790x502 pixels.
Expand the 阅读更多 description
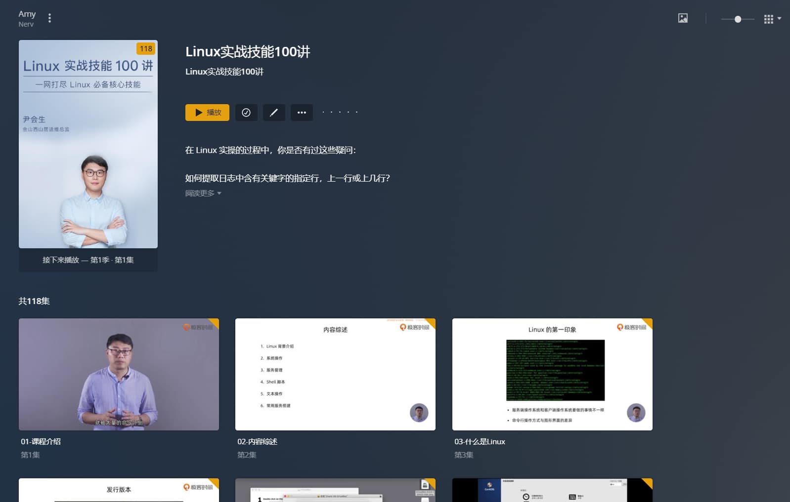click(203, 193)
